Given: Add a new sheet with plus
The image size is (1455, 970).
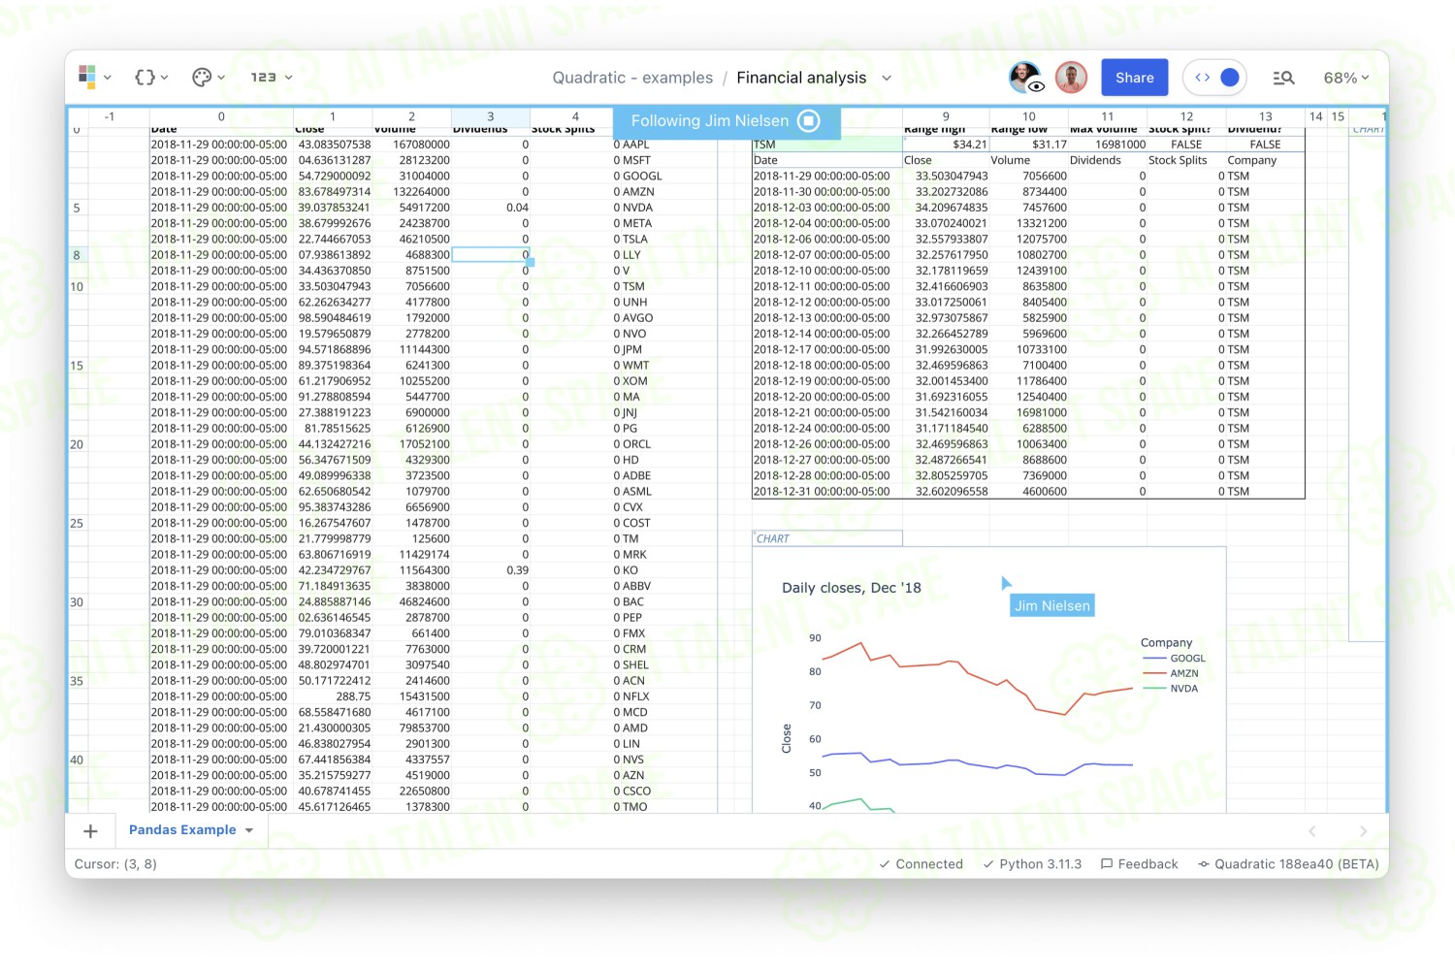Looking at the screenshot, I should click(90, 831).
